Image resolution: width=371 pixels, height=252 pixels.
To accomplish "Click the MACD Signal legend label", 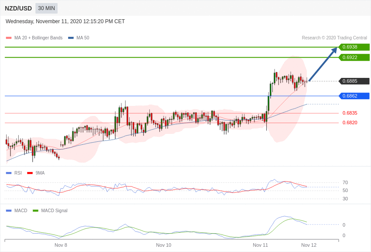I will point(54,210).
